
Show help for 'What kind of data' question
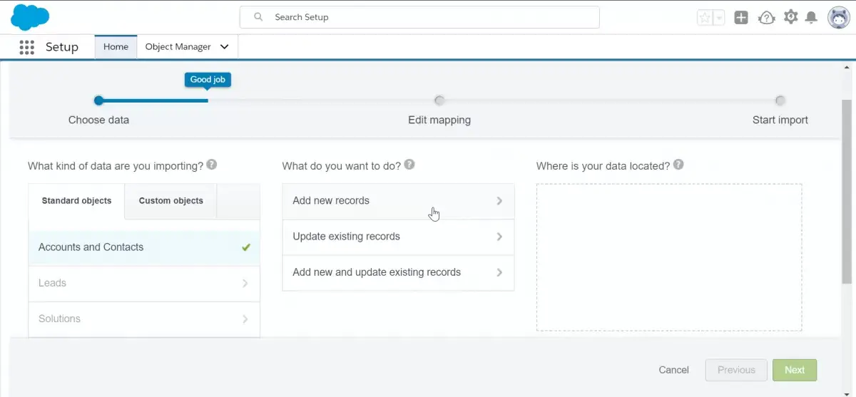pyautogui.click(x=211, y=165)
